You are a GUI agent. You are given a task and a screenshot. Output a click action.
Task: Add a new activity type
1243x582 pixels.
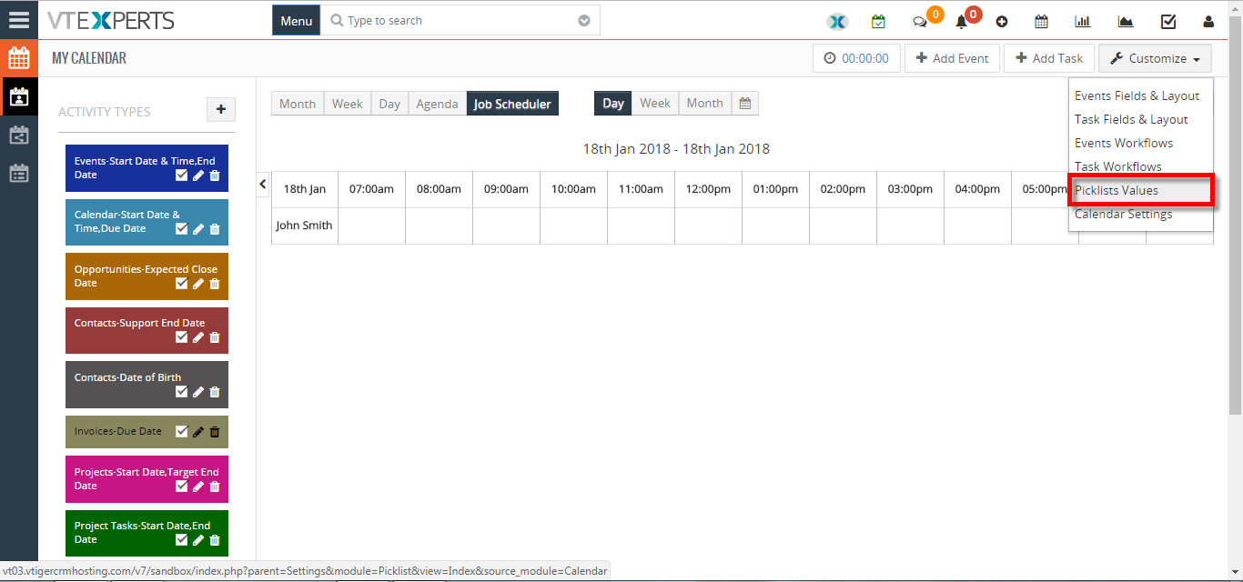[220, 109]
